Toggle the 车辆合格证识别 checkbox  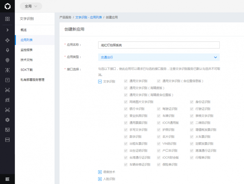[x=126, y=164]
